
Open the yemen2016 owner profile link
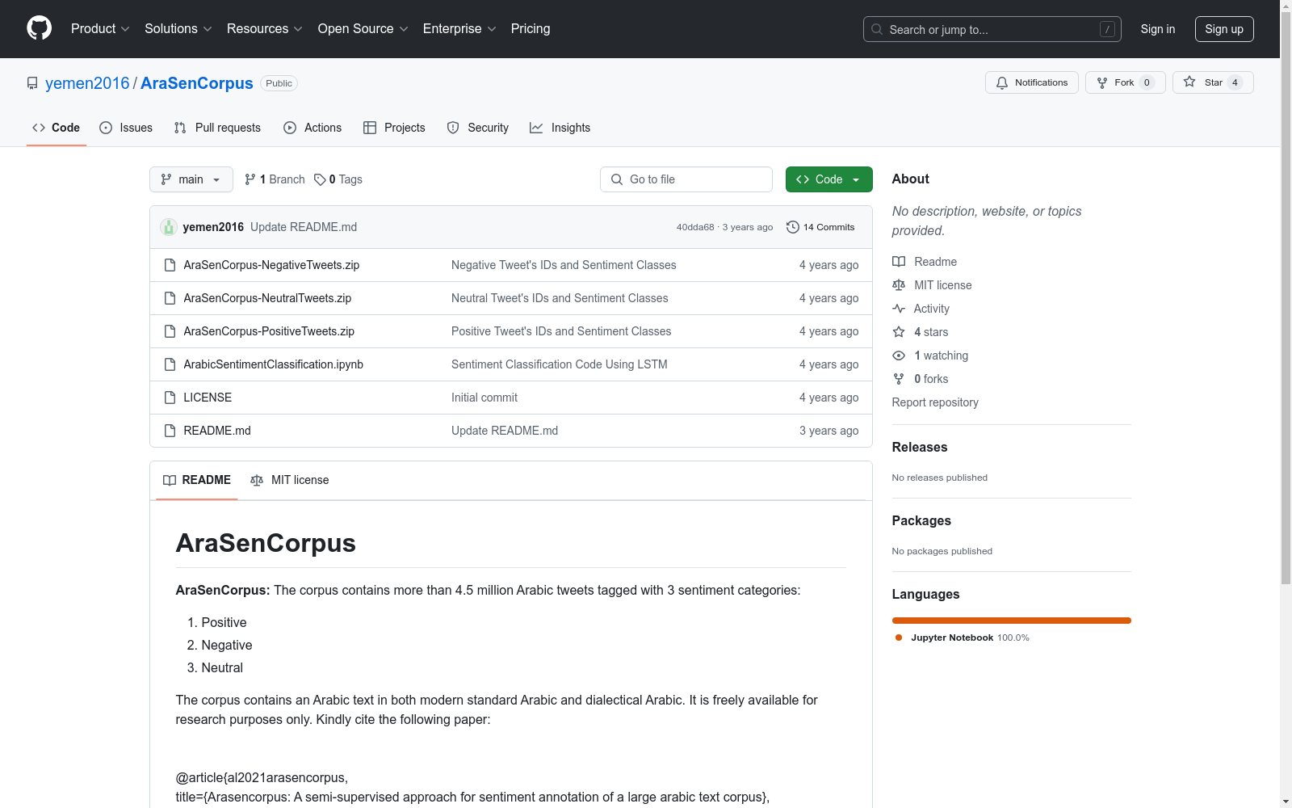click(87, 83)
